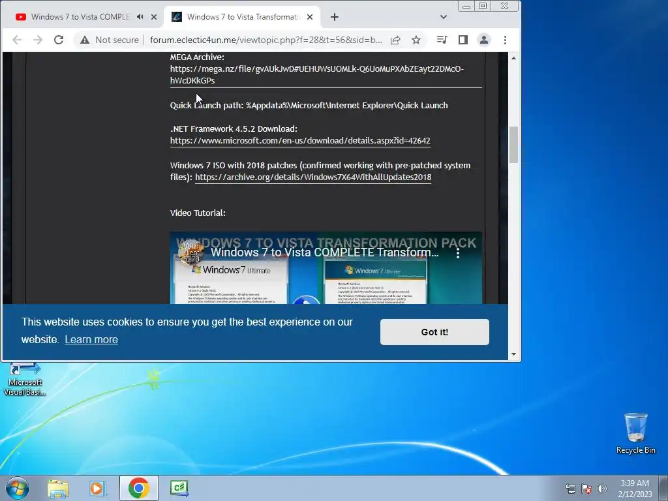Click the Video Tutorial heading text
The image size is (668, 501).
(x=198, y=213)
